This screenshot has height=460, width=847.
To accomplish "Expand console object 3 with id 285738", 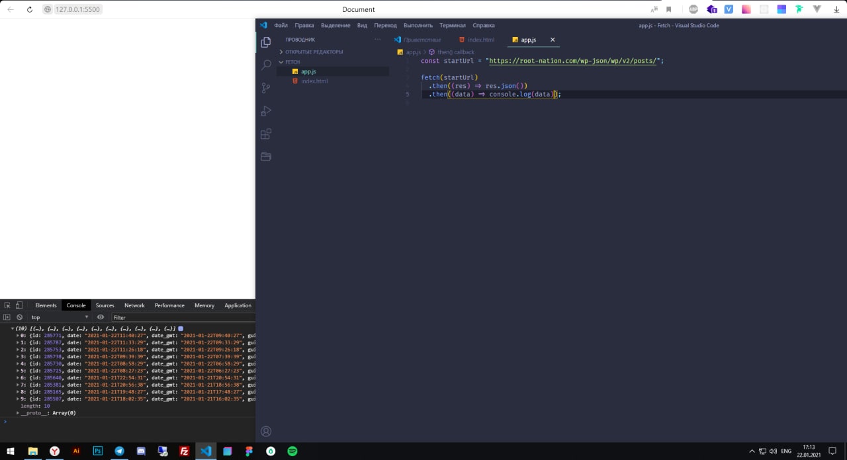I will (18, 356).
